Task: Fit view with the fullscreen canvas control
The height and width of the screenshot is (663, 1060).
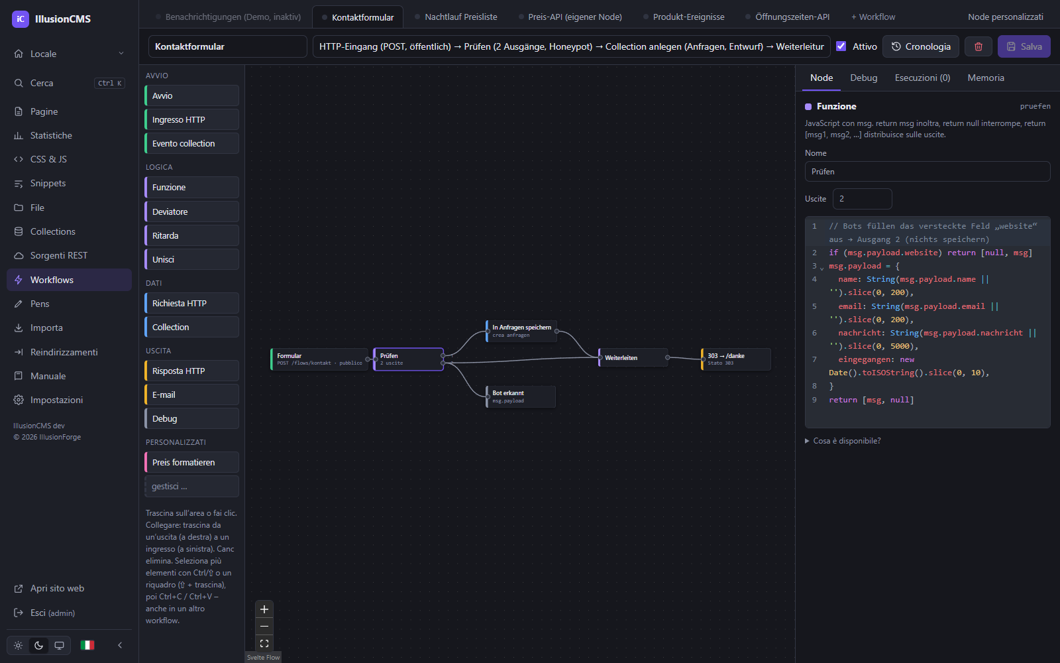Action: point(264,644)
